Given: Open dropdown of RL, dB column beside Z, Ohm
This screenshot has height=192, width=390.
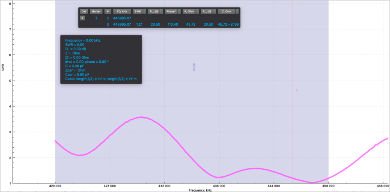Looking at the screenshot, I should (214, 12).
